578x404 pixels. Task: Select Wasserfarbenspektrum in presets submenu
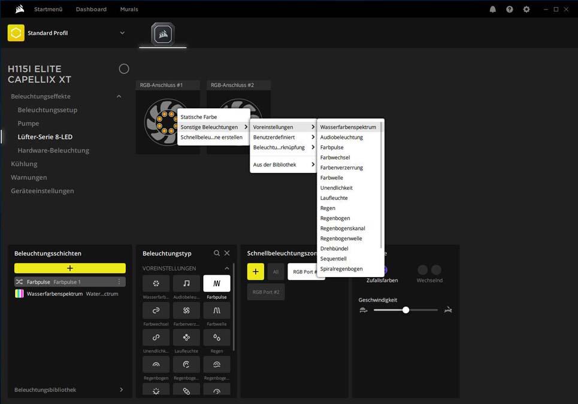[349, 127]
